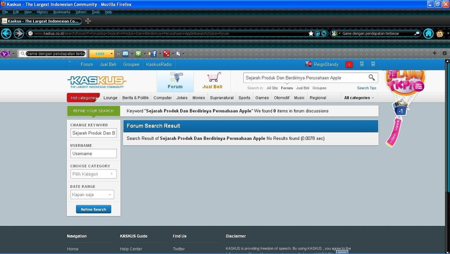Click the Yahoo toolbar plus icon
450x254 pixels.
pyautogui.click(x=435, y=53)
